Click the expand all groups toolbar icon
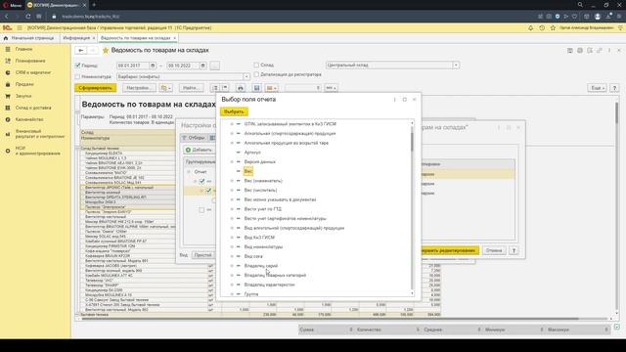The width and height of the screenshot is (626, 352). (x=215, y=88)
